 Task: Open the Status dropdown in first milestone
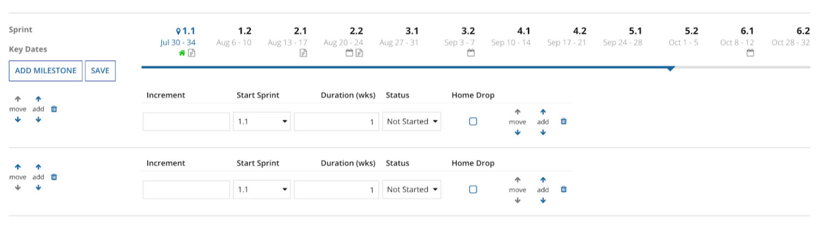tap(411, 122)
